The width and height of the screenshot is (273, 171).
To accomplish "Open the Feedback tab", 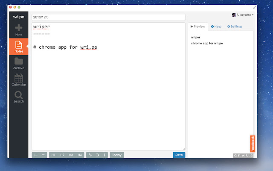I will (x=253, y=144).
